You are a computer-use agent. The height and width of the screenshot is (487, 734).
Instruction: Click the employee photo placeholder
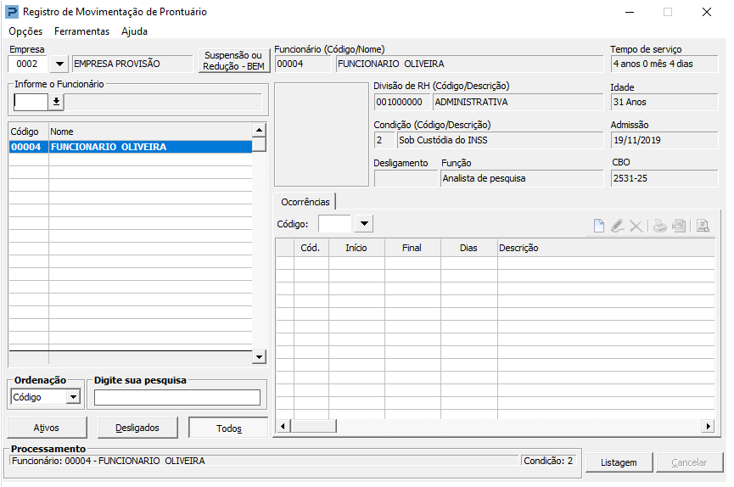322,134
